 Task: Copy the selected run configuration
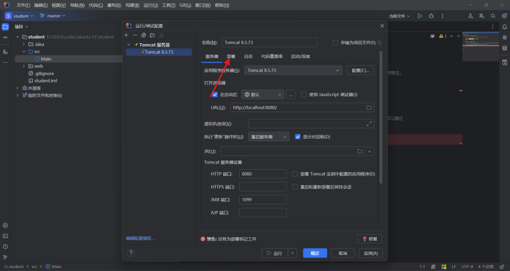(x=143, y=35)
